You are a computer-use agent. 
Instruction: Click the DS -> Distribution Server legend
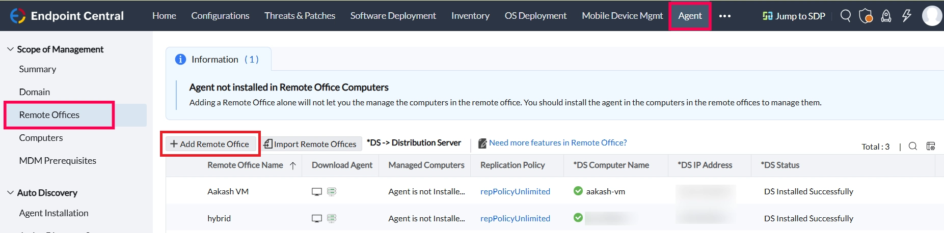point(414,143)
